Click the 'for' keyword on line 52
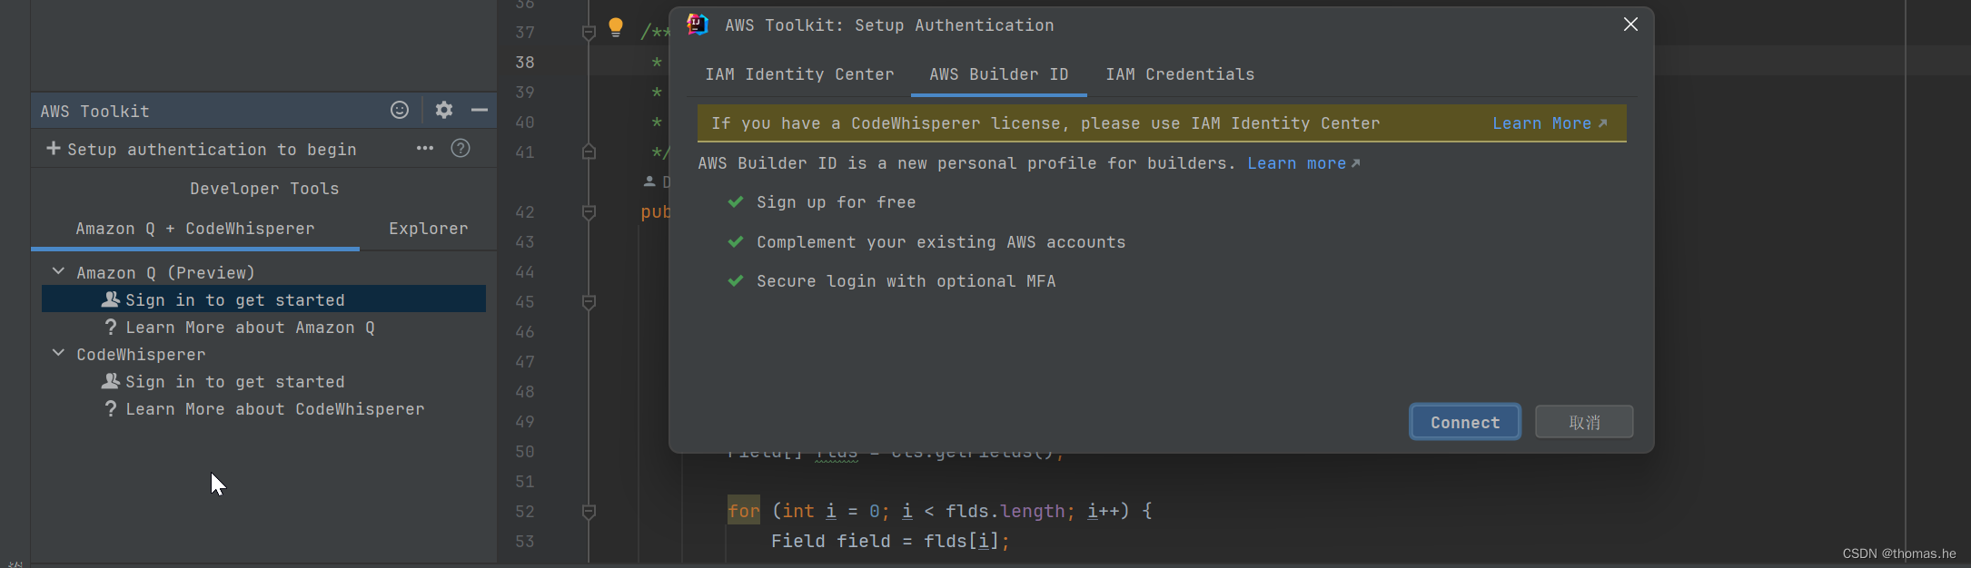The width and height of the screenshot is (1971, 568). pyautogui.click(x=743, y=512)
